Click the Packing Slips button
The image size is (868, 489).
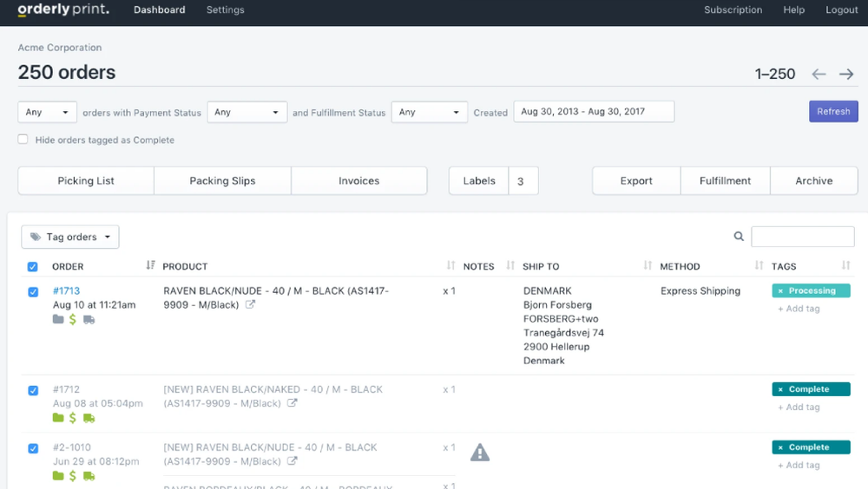coord(222,181)
